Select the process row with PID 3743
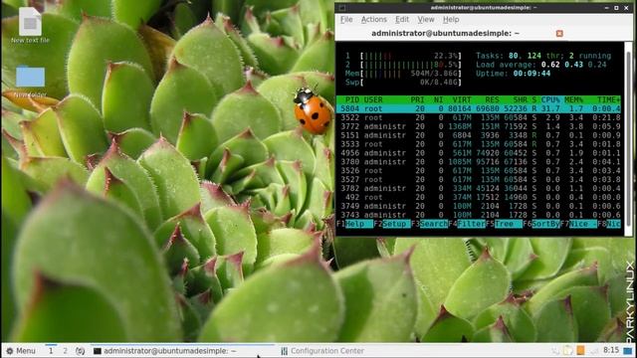Screen dimensions: 637x358 click(479, 215)
